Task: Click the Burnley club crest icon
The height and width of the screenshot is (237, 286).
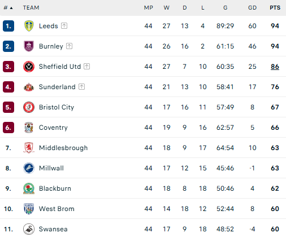Action: click(29, 46)
